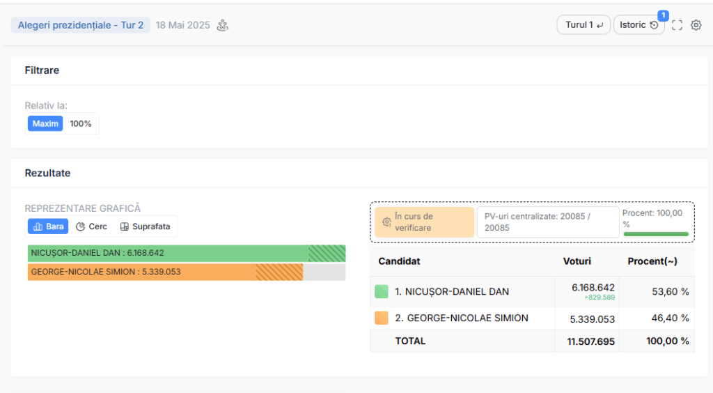
Task: Switch to the Suprafata chart view
Action: [x=145, y=226]
